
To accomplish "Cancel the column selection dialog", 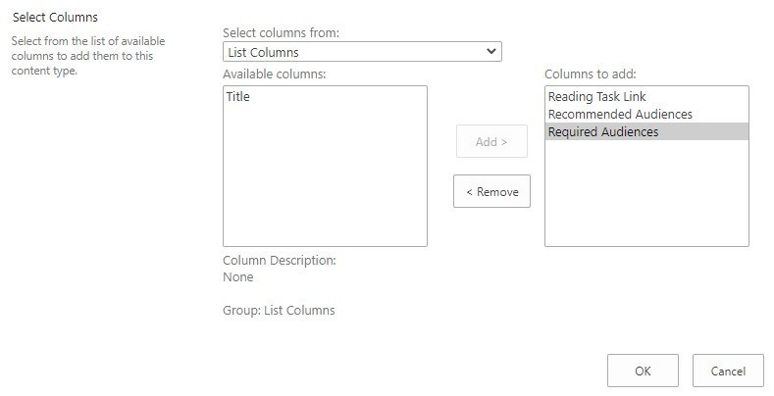I will click(x=728, y=371).
